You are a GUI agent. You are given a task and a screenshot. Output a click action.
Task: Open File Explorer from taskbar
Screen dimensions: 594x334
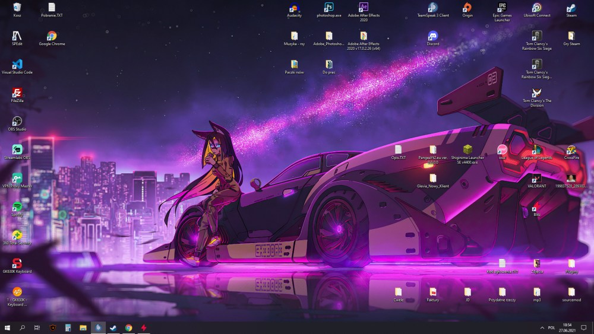click(83, 327)
